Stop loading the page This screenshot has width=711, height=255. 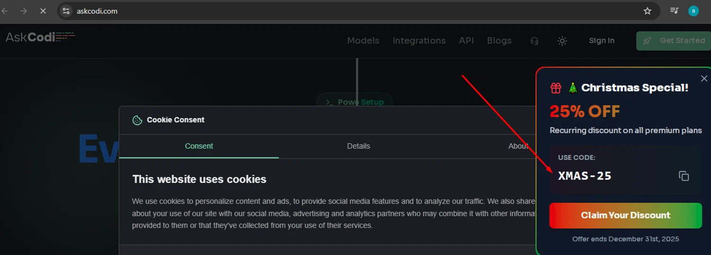(43, 11)
